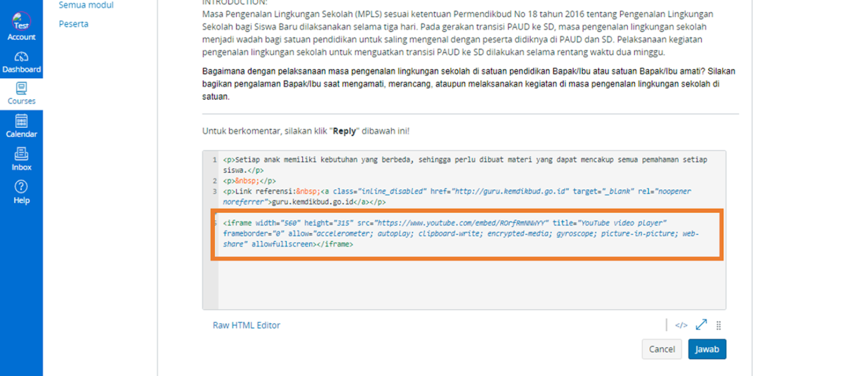This screenshot has width=866, height=376.
Task: Open the Test Account profile avatar
Action: point(21,22)
